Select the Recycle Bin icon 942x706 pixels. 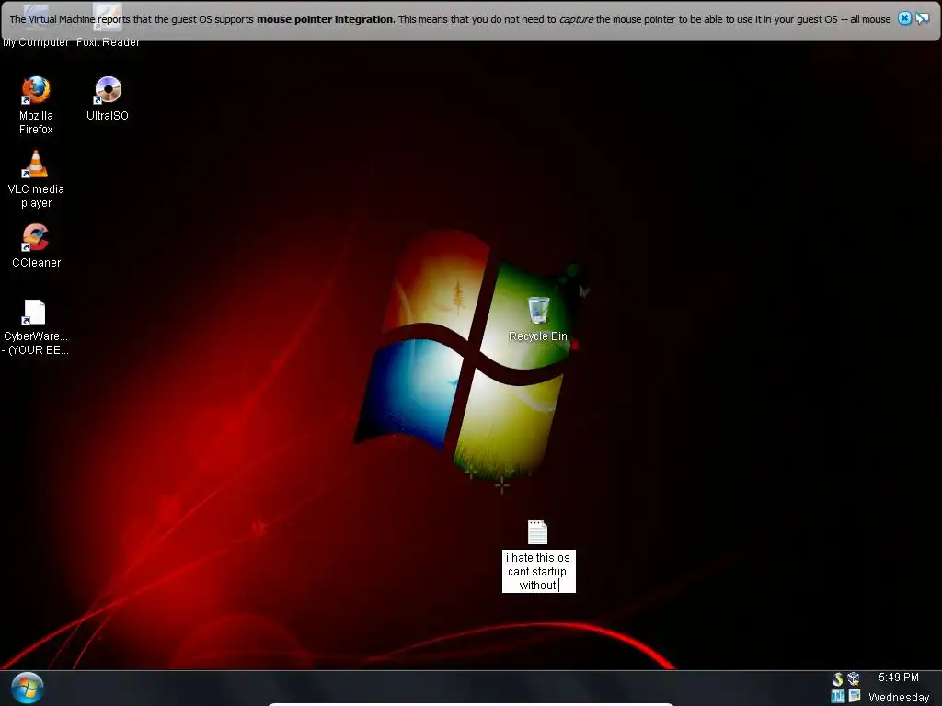pyautogui.click(x=538, y=311)
